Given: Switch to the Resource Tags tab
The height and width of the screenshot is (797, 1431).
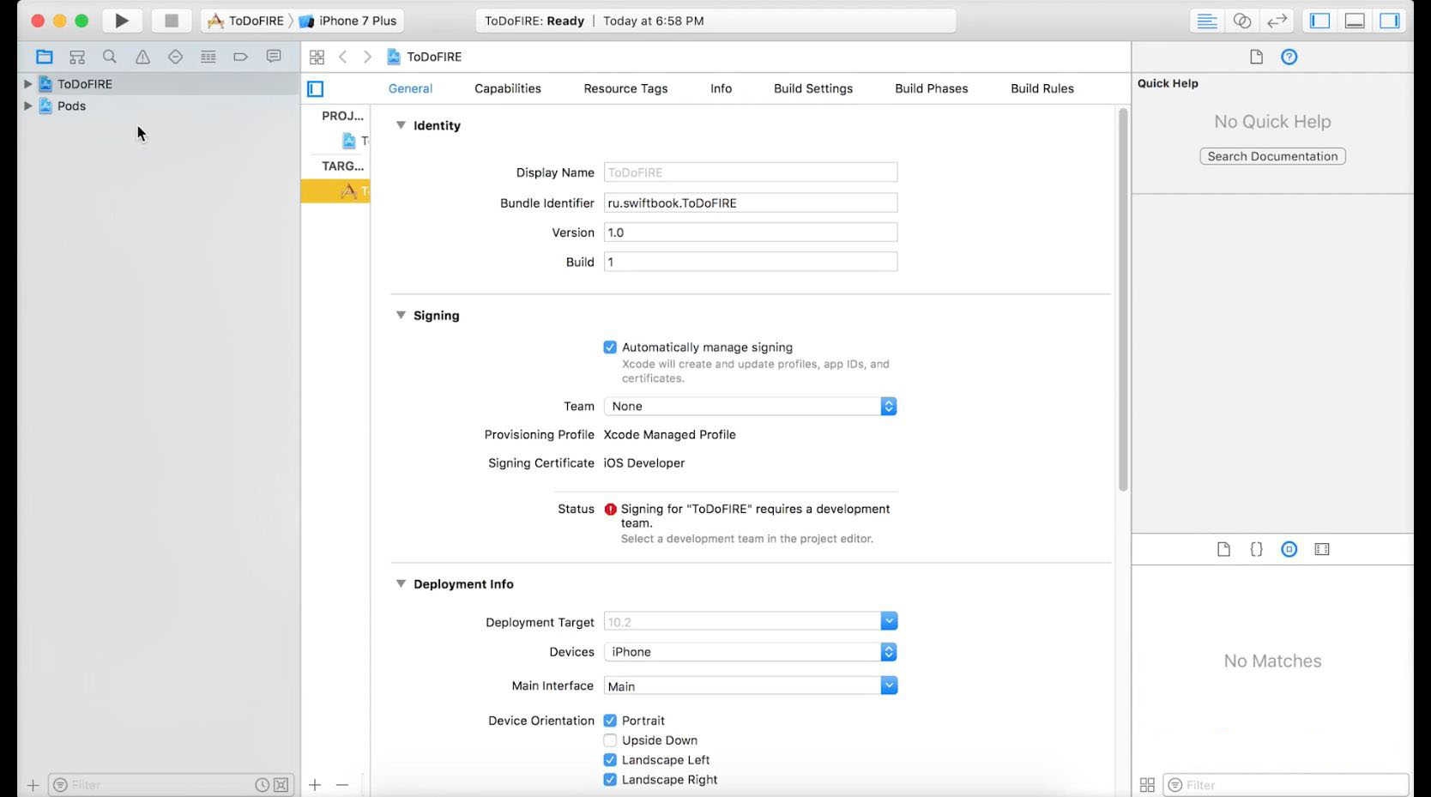Looking at the screenshot, I should (x=625, y=88).
